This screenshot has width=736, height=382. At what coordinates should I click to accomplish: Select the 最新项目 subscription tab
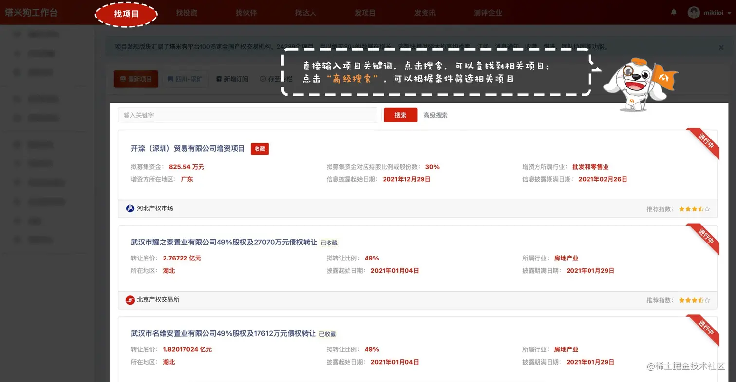point(136,79)
